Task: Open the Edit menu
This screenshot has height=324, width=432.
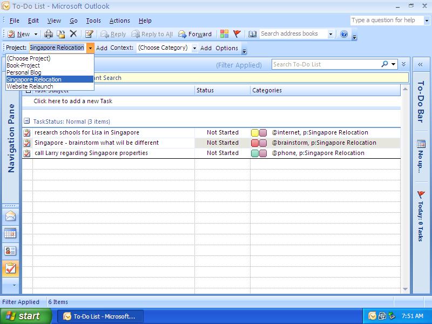Action: [x=33, y=21]
